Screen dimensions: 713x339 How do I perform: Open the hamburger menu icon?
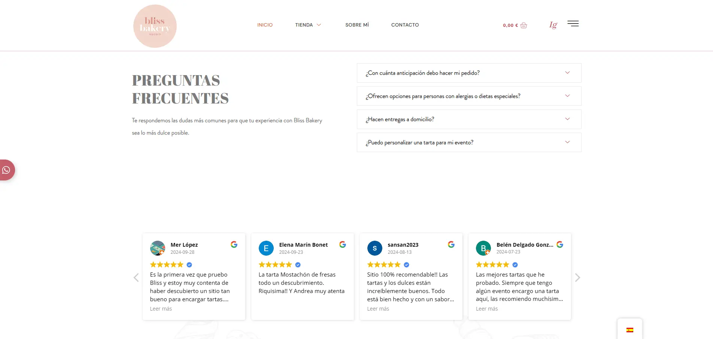(573, 24)
